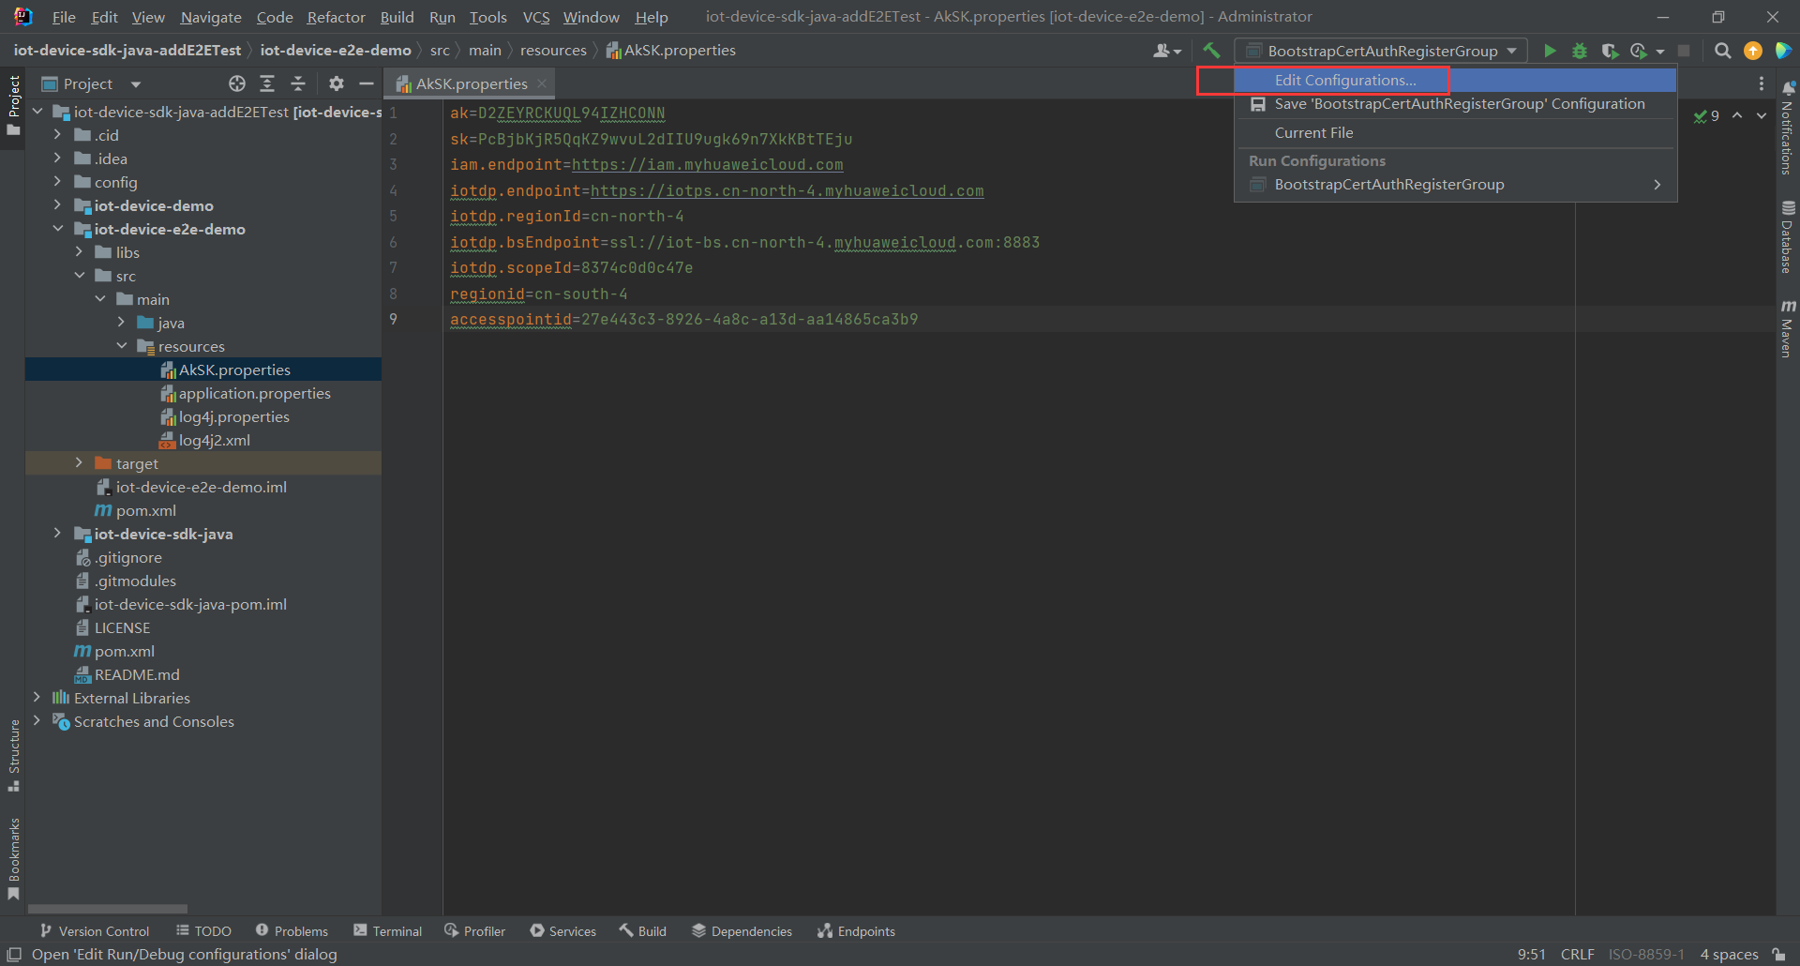The height and width of the screenshot is (966, 1800).
Task: Click the inspections widget showing 9
Action: click(1706, 115)
